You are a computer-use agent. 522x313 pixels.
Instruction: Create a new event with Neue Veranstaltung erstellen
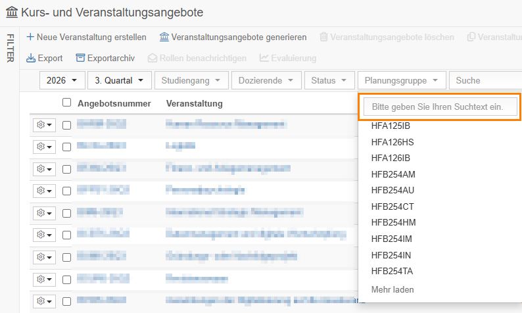point(86,37)
